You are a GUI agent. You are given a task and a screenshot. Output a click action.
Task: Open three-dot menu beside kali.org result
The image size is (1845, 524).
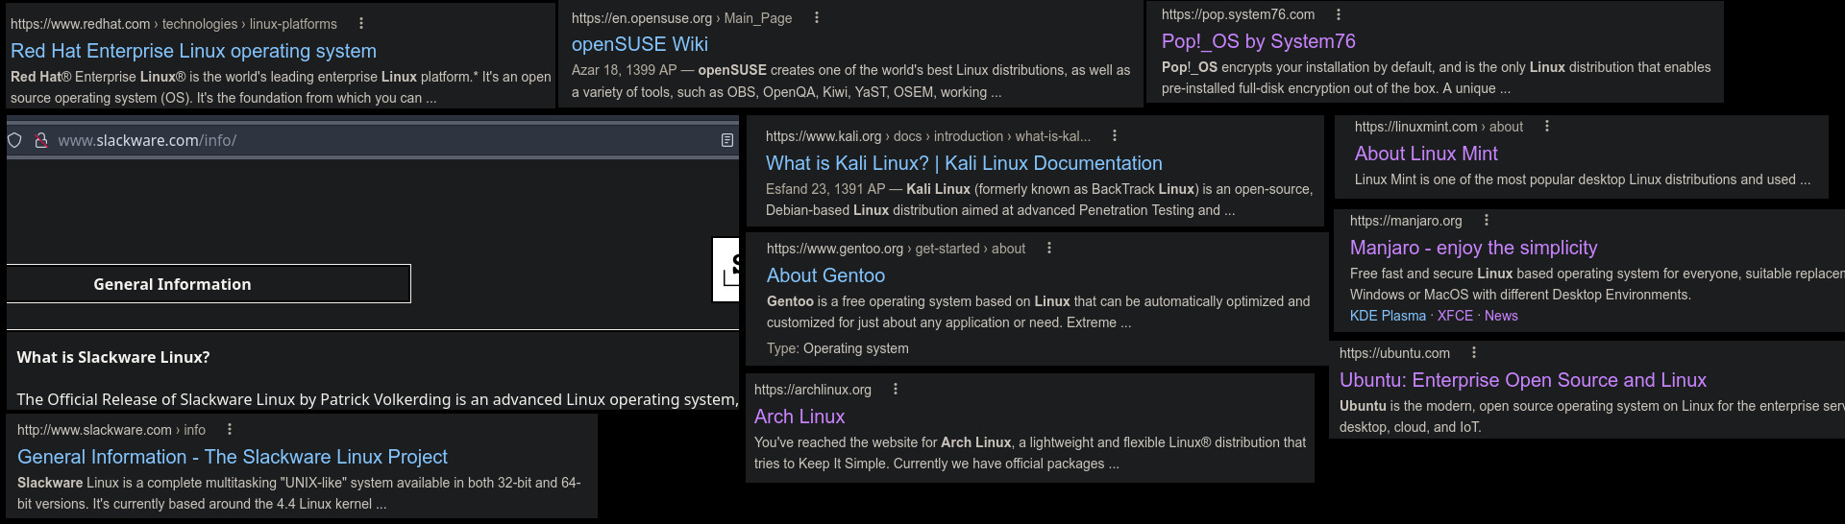(1115, 136)
